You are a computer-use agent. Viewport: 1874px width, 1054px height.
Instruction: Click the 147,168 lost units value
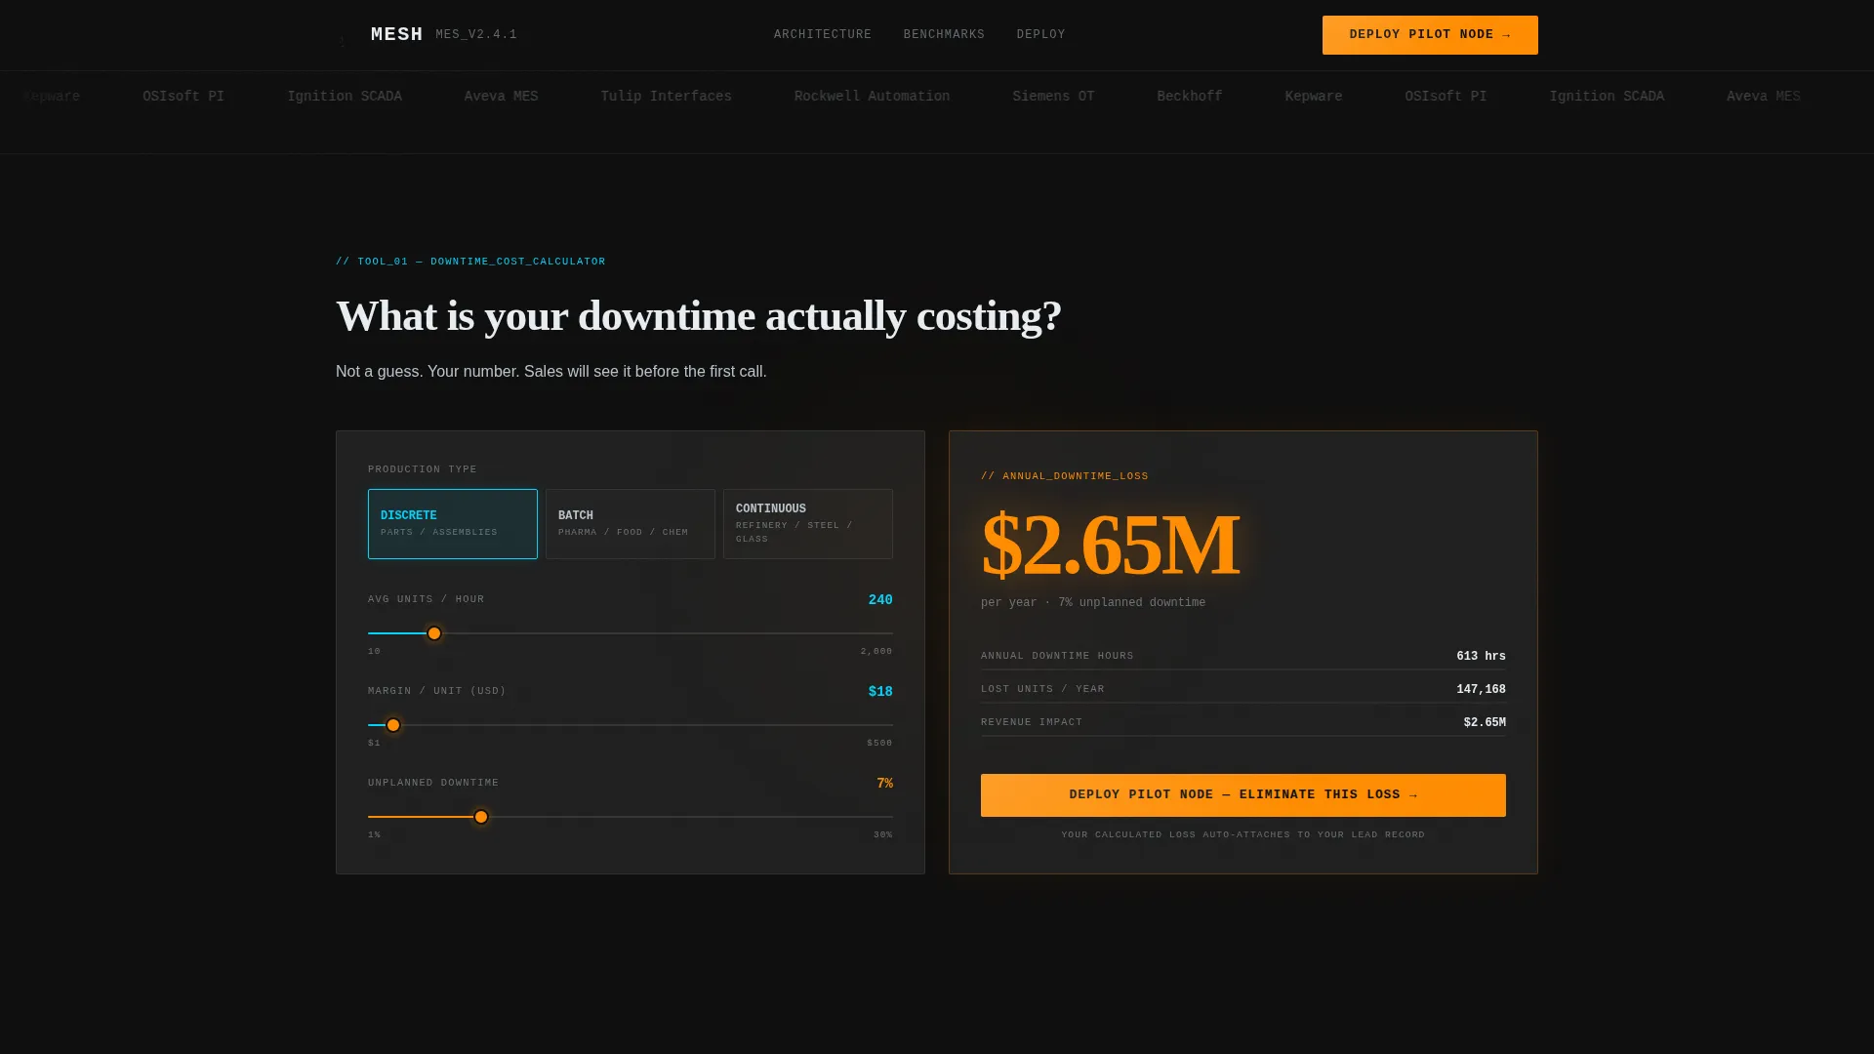tap(1481, 690)
